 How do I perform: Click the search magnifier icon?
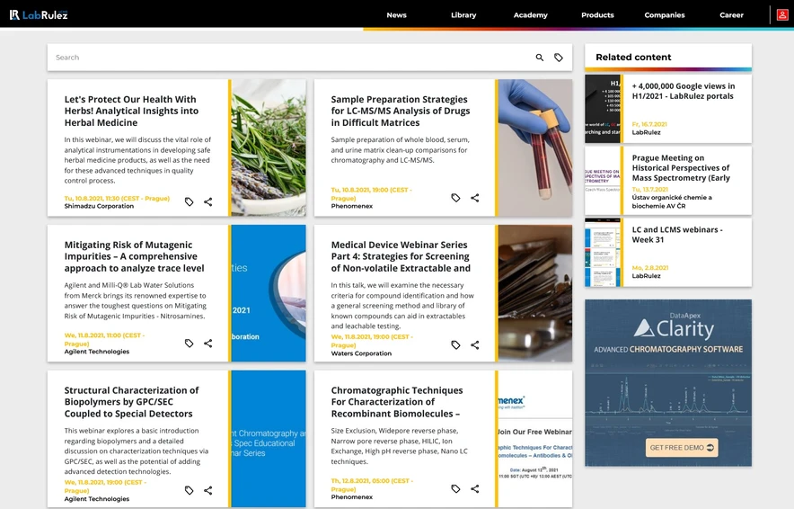click(x=539, y=58)
